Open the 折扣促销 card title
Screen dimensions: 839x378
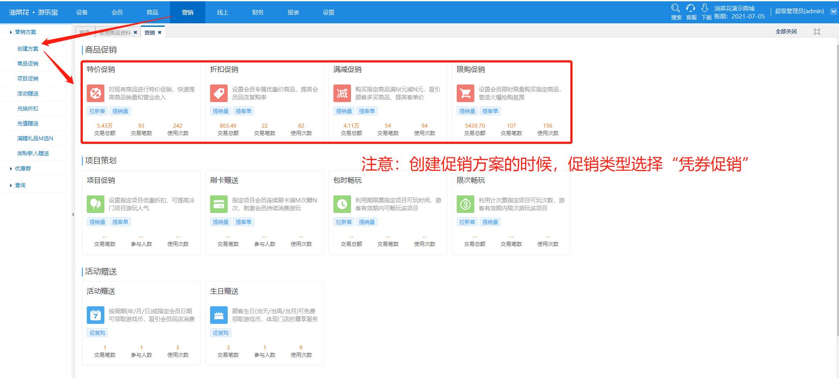click(x=224, y=70)
